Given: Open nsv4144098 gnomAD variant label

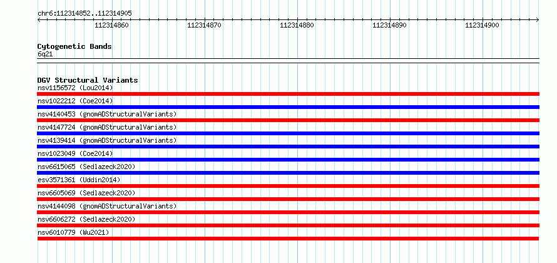Looking at the screenshot, I should click(107, 206).
